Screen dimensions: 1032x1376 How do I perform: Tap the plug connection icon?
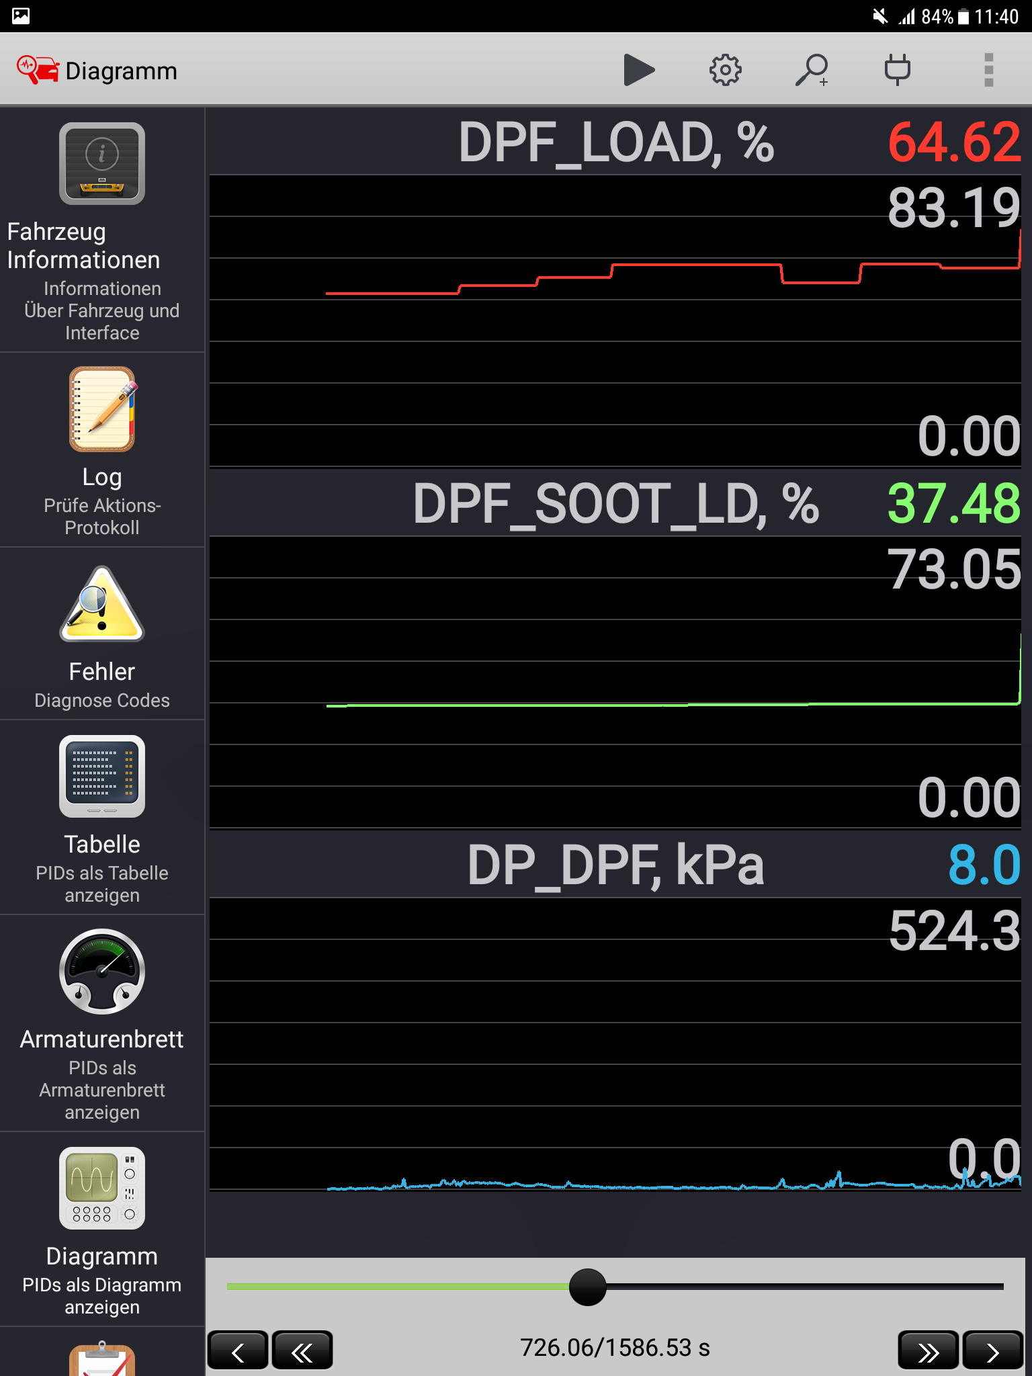[897, 70]
